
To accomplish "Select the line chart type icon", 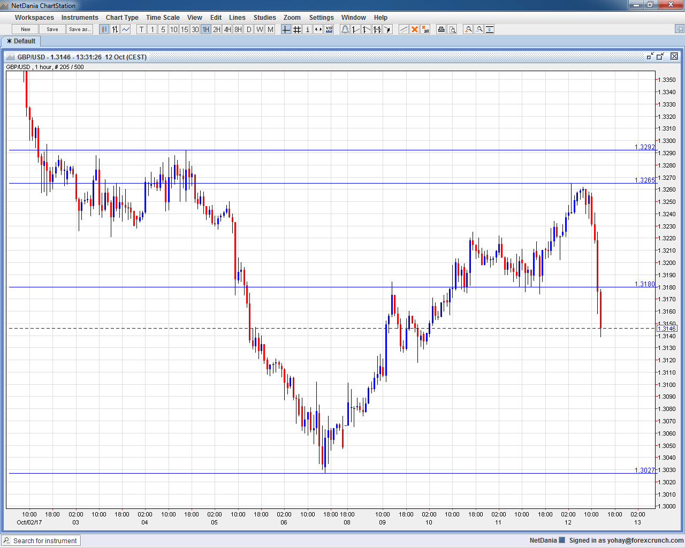I will 126,29.
